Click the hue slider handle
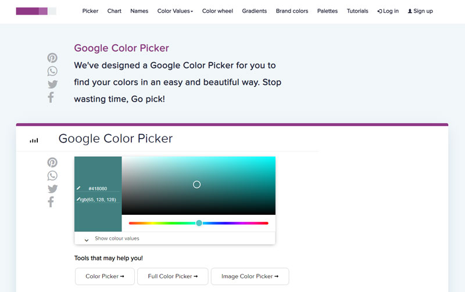 (199, 223)
